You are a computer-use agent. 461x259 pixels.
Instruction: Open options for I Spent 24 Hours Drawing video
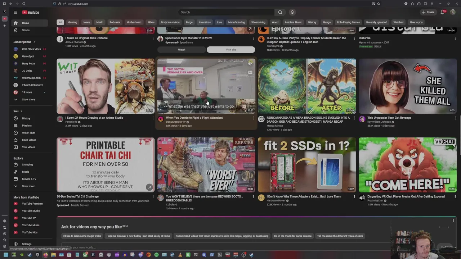pos(153,118)
